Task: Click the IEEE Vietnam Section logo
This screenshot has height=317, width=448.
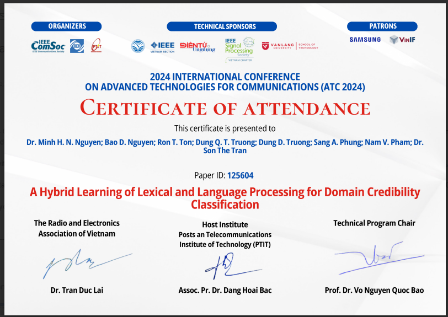Action: [162, 46]
